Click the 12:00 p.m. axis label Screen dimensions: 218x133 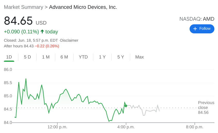[57, 127]
